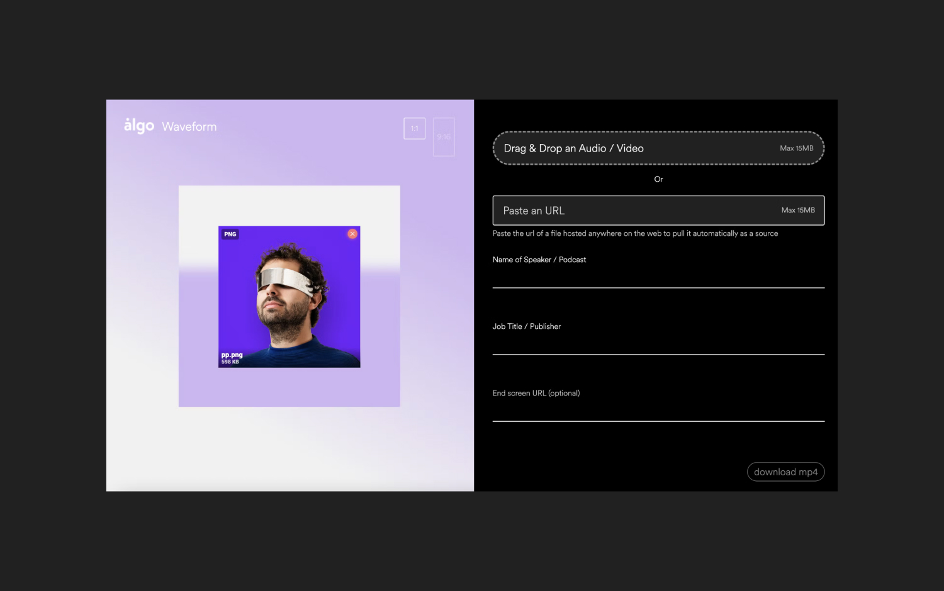944x591 pixels.
Task: Click the Waveform app title
Action: click(189, 126)
